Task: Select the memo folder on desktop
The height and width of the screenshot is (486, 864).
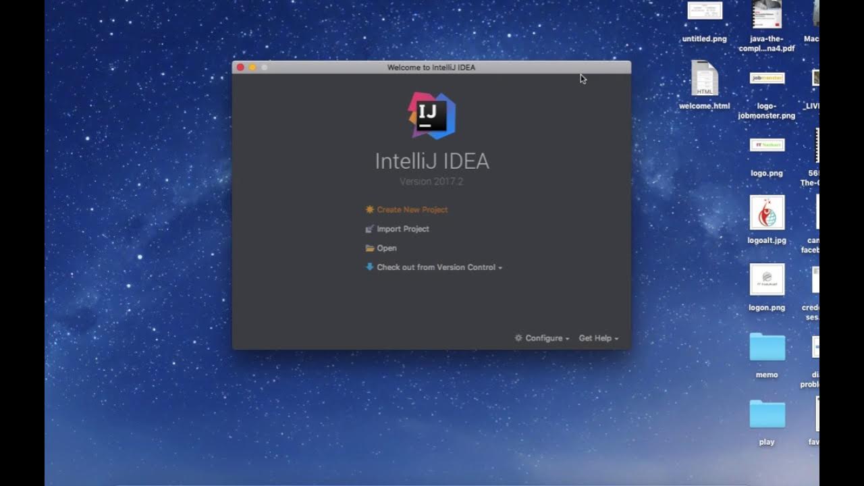Action: pos(767,355)
